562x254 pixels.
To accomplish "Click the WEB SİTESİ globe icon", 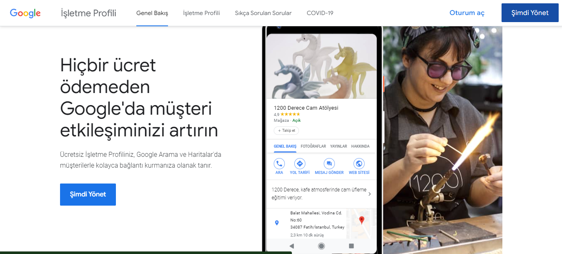I will [359, 163].
